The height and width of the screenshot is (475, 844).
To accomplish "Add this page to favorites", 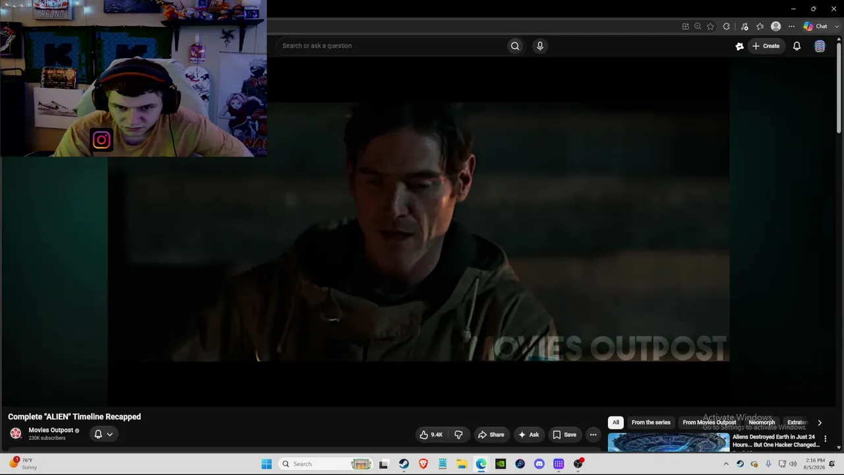I will click(x=710, y=26).
